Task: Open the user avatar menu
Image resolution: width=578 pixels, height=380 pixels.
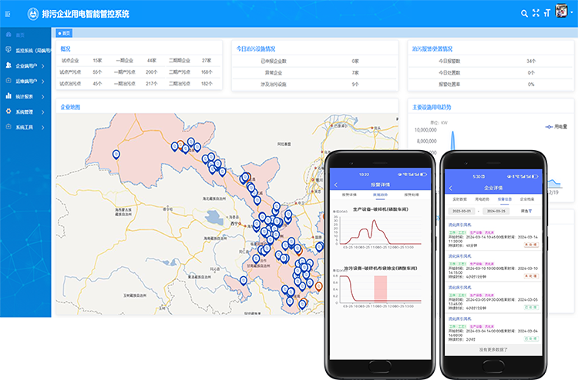Action: (562, 12)
